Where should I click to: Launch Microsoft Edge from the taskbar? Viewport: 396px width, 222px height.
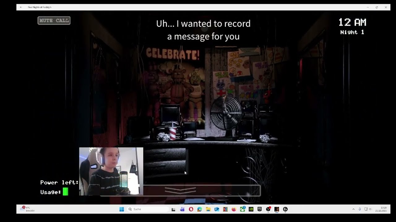click(x=200, y=209)
